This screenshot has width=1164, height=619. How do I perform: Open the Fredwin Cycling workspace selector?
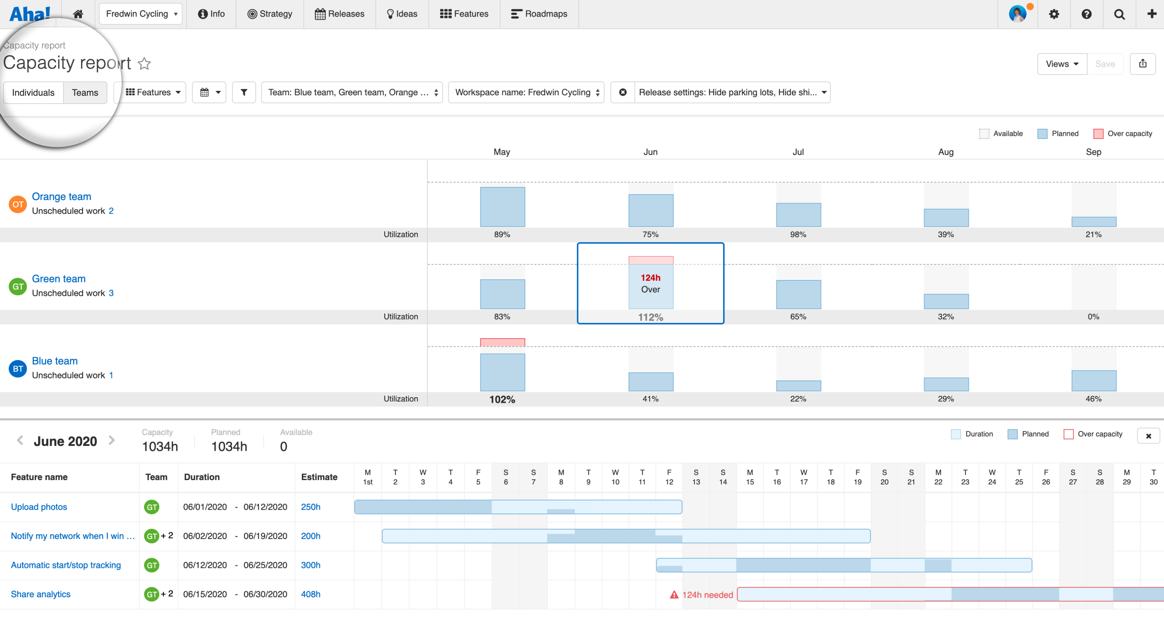click(140, 14)
